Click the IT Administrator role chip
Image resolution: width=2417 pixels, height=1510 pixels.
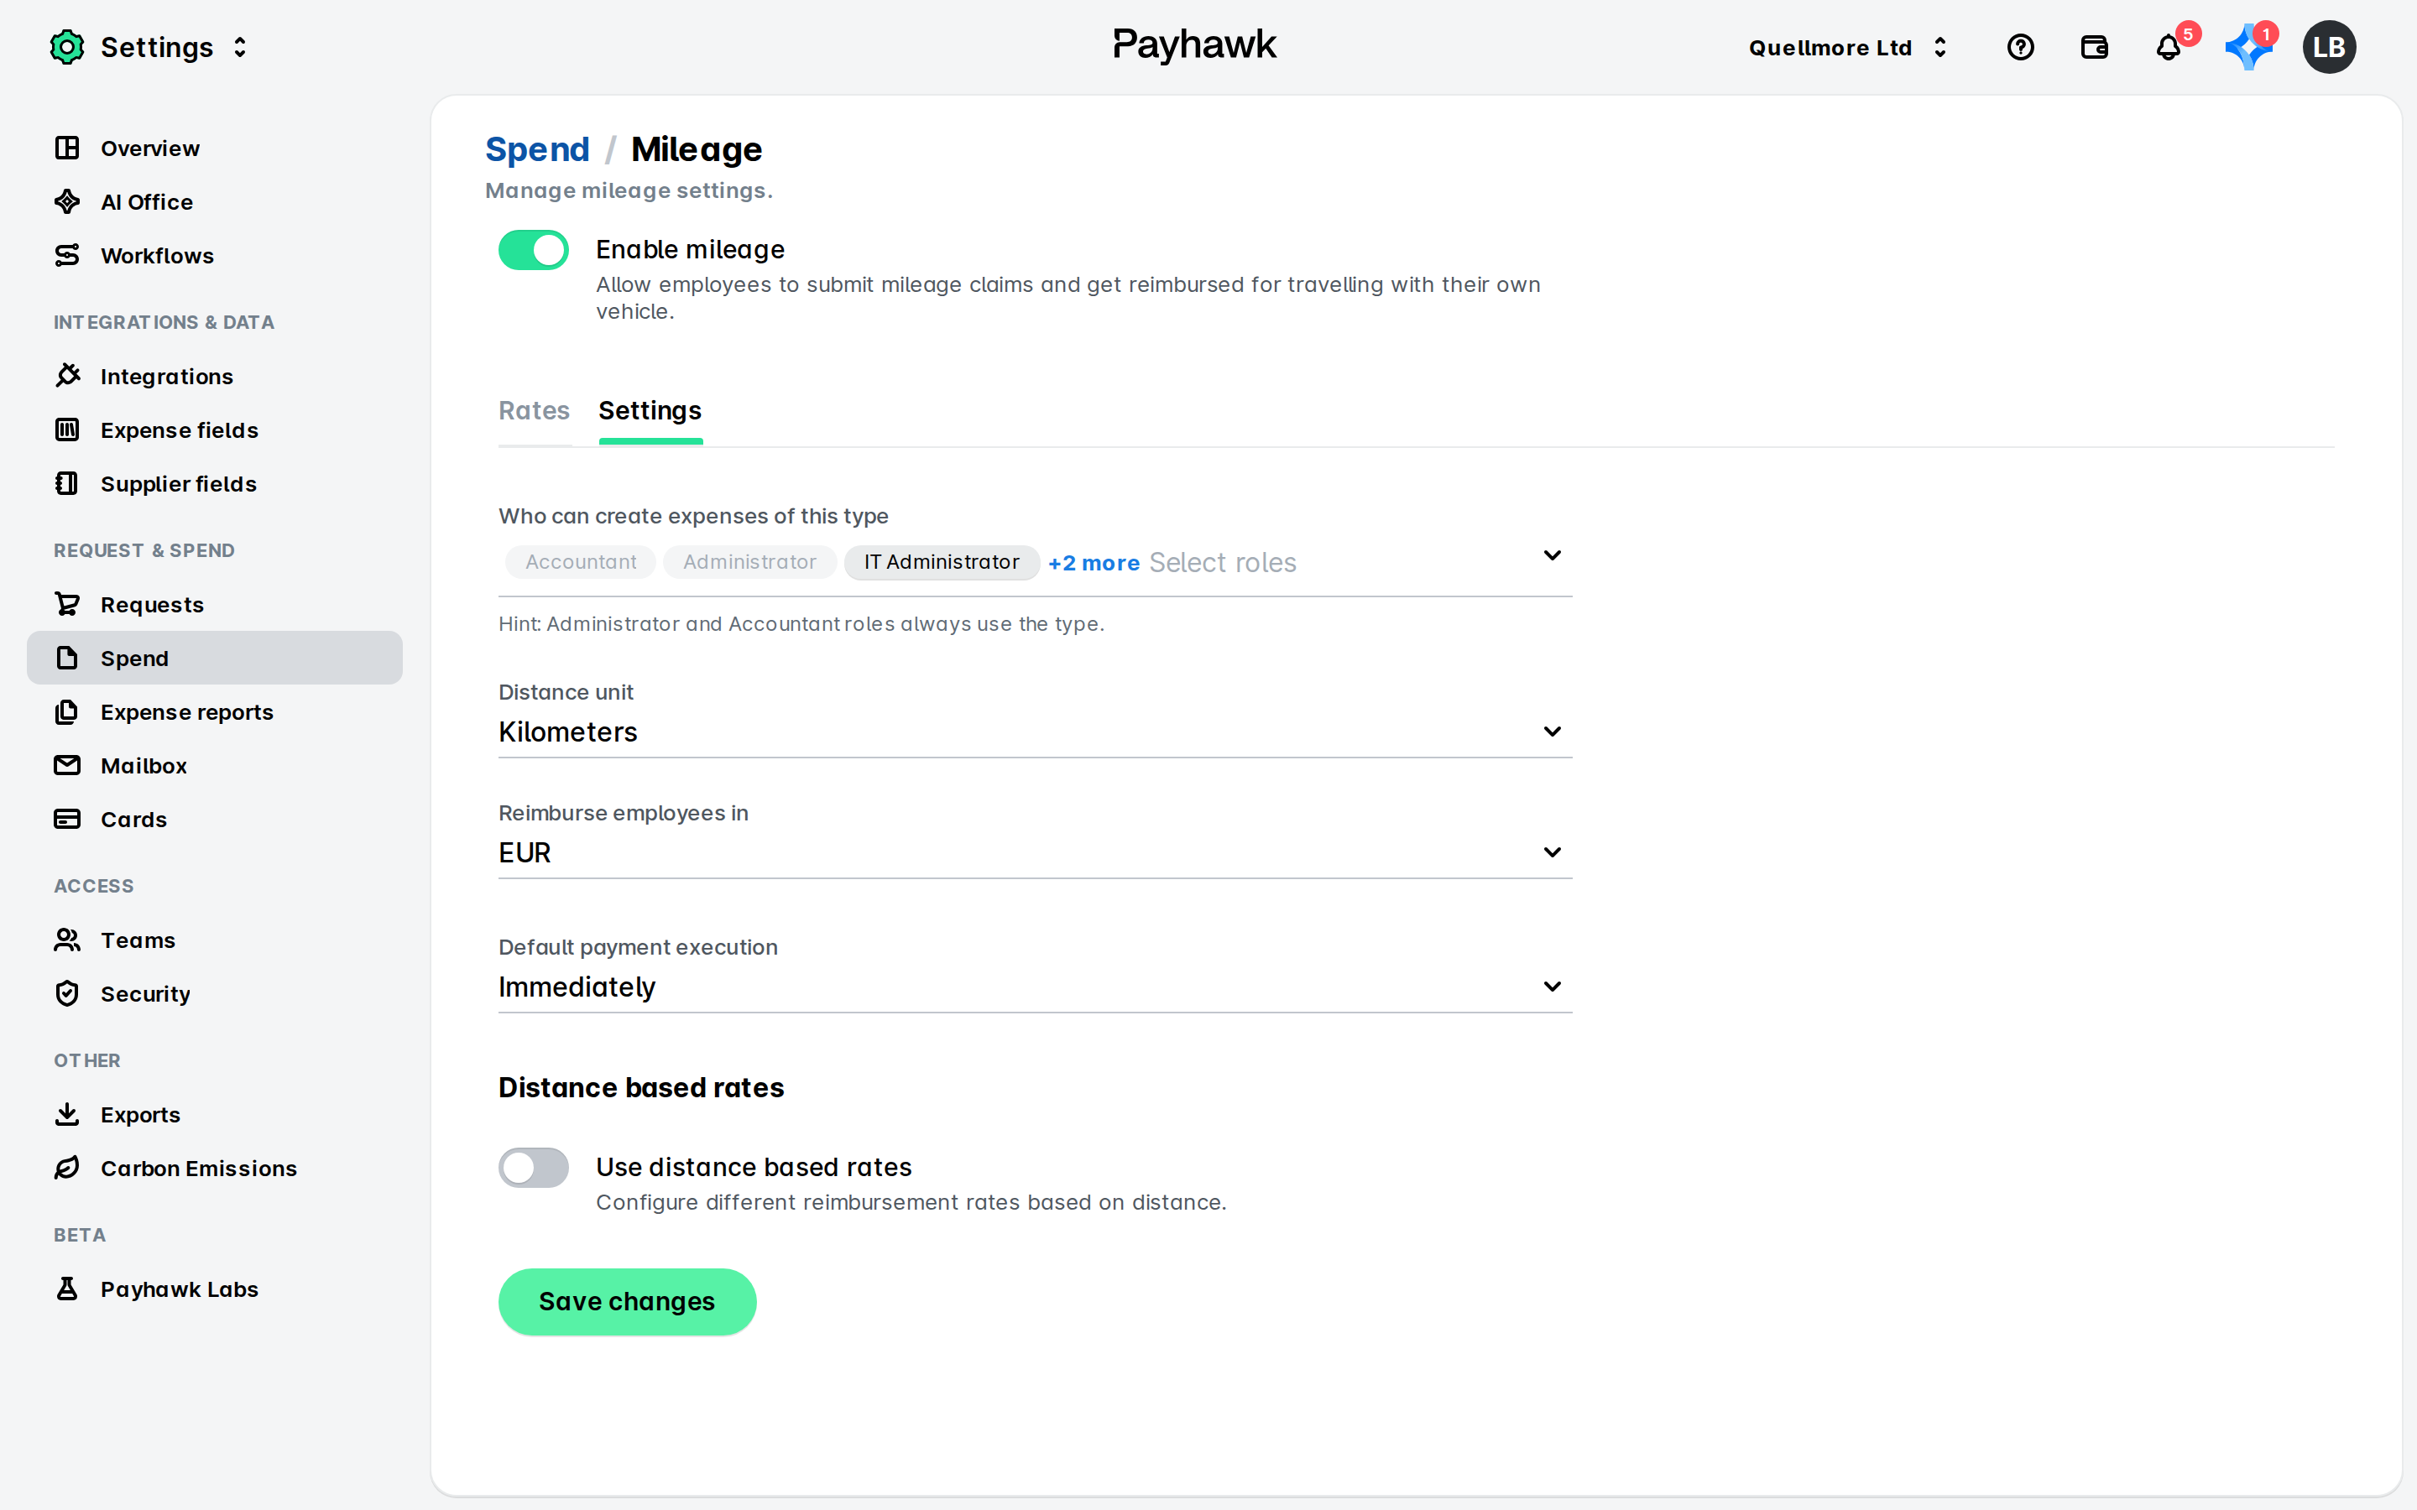(x=942, y=562)
